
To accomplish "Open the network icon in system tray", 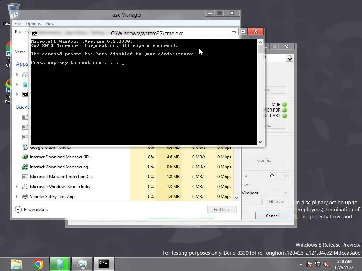I will (x=318, y=264).
